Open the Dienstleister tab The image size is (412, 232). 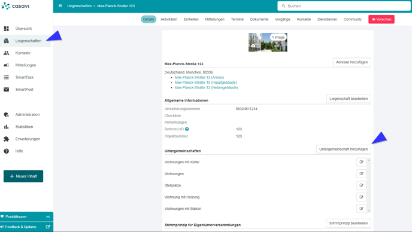coord(327,19)
